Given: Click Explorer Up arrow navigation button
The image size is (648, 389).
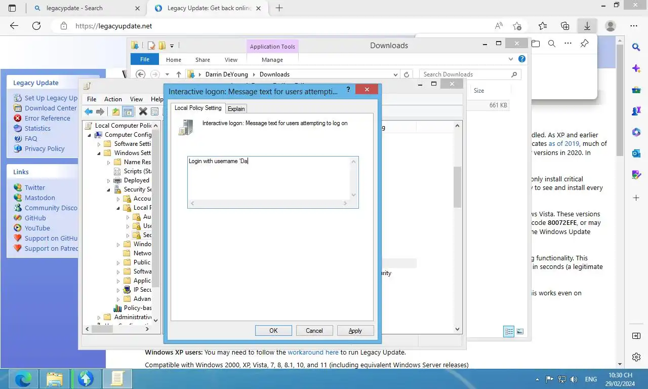Looking at the screenshot, I should (179, 74).
